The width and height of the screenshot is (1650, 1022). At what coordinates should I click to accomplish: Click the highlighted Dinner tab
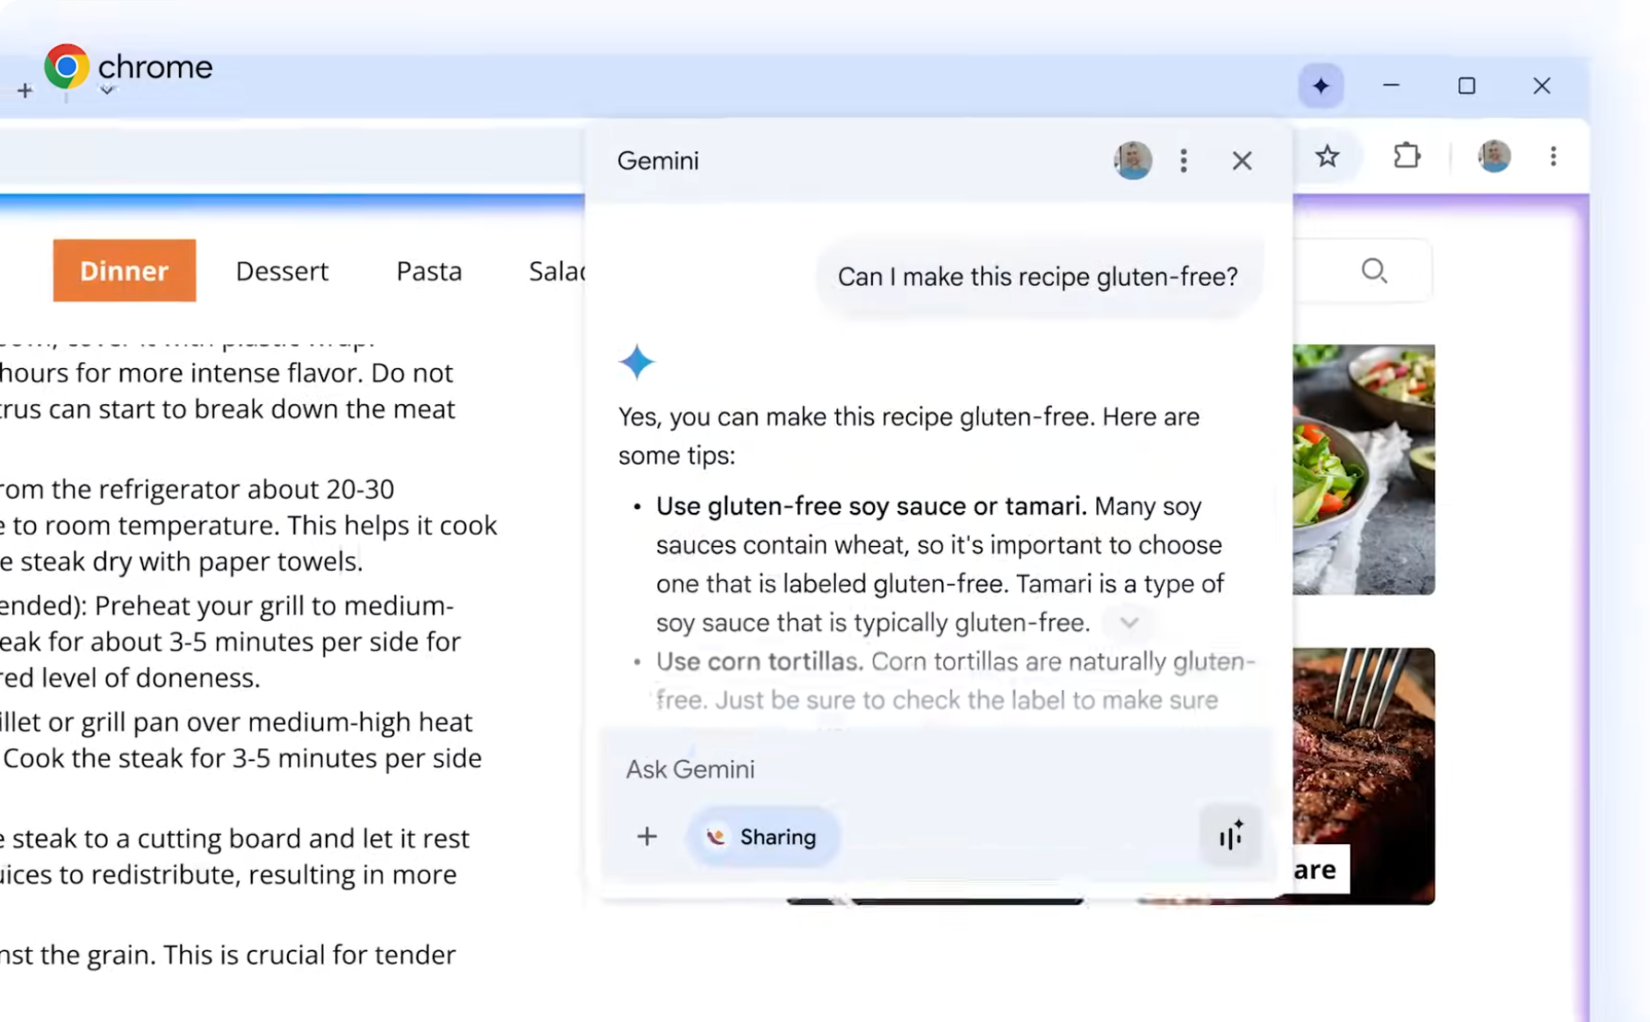(x=125, y=270)
